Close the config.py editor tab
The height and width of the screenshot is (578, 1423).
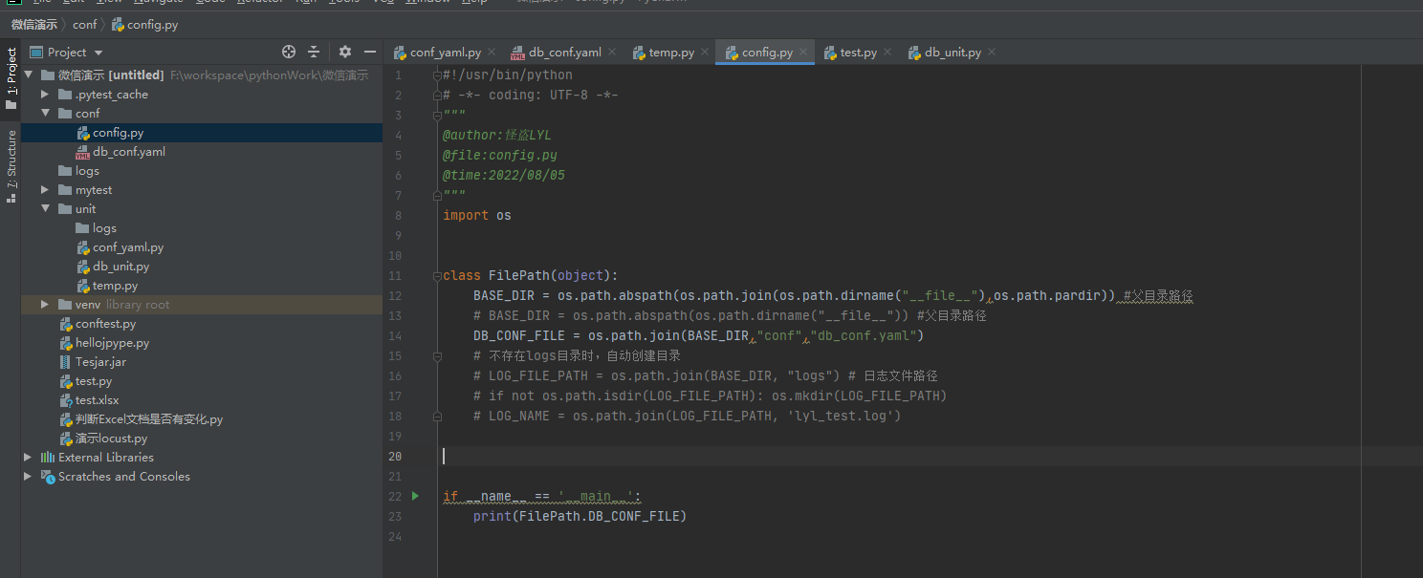(x=803, y=53)
